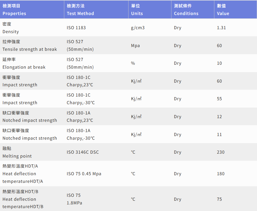Select ISO 180-1A Charpy,-30°C method cell
Image resolution: width=257 pixels, height=211 pixels.
(81, 134)
